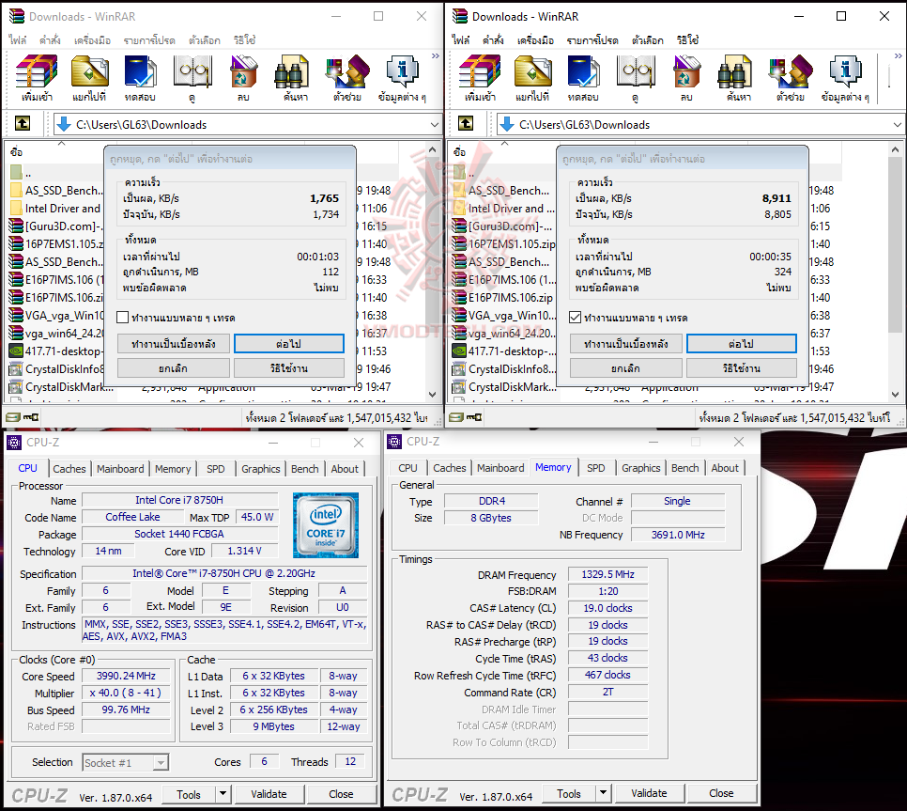
Task: Click the ลบ (Delete) icon in WinRAR
Action: [x=241, y=75]
